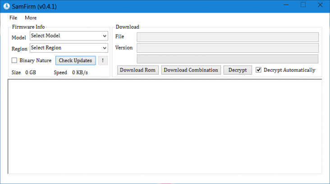Click the File name field in Download
Image resolution: width=330 pixels, height=184 pixels.
tap(228, 37)
